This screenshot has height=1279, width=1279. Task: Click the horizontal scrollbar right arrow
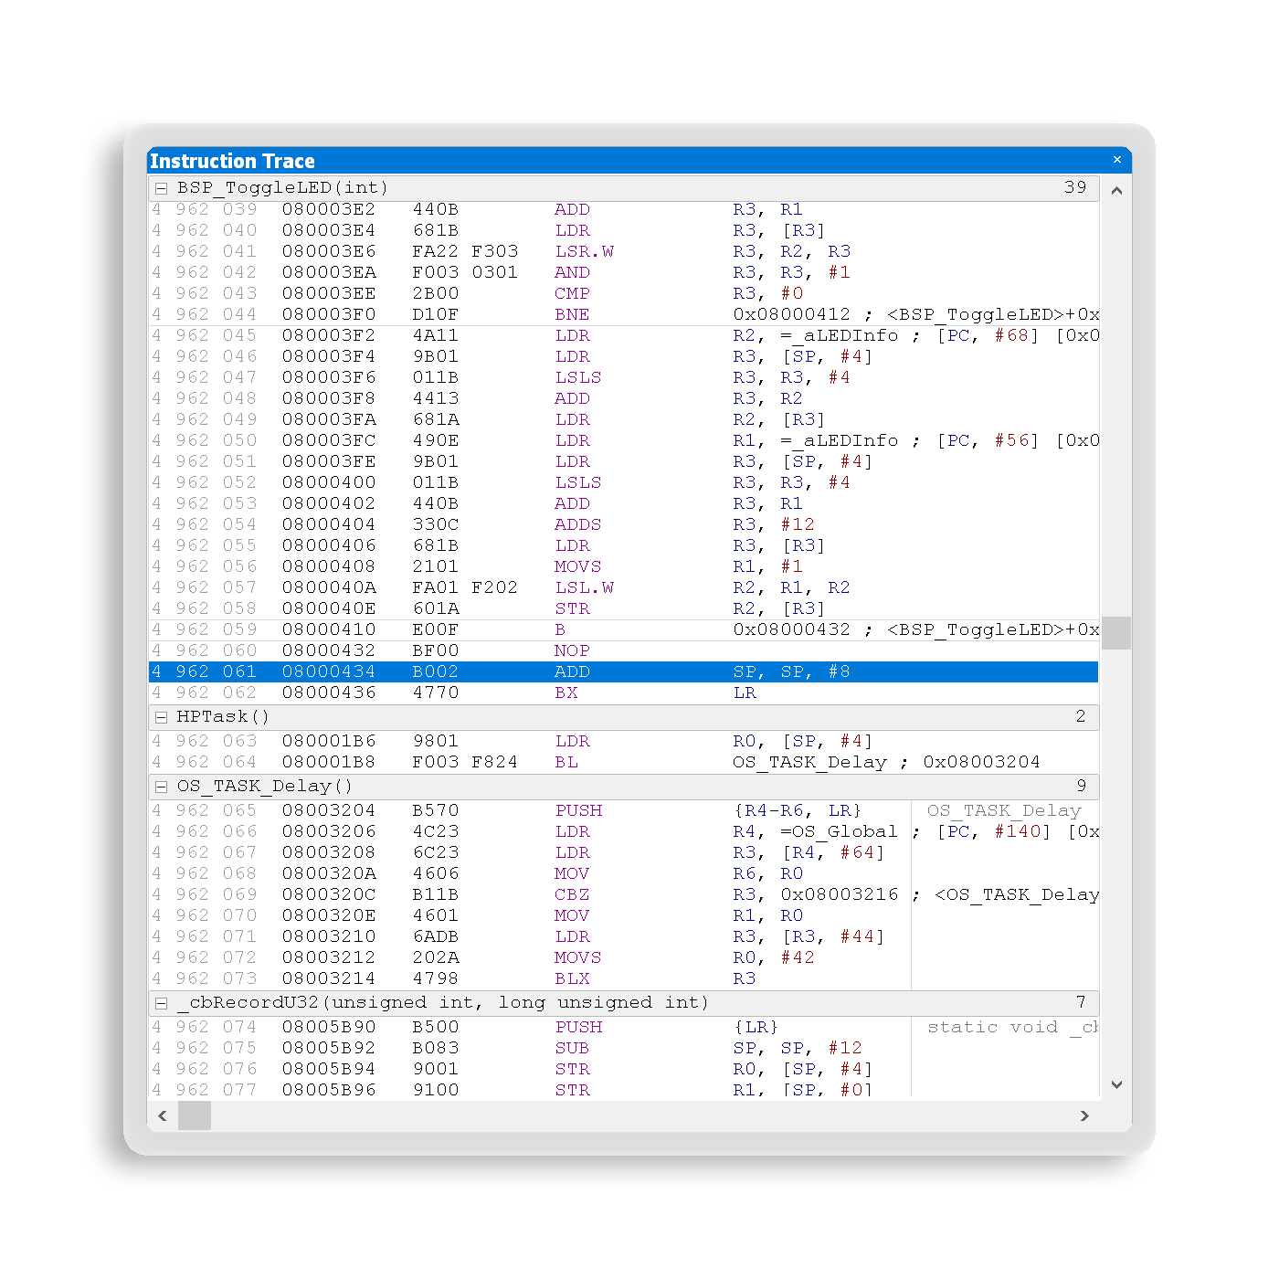click(x=1084, y=1115)
